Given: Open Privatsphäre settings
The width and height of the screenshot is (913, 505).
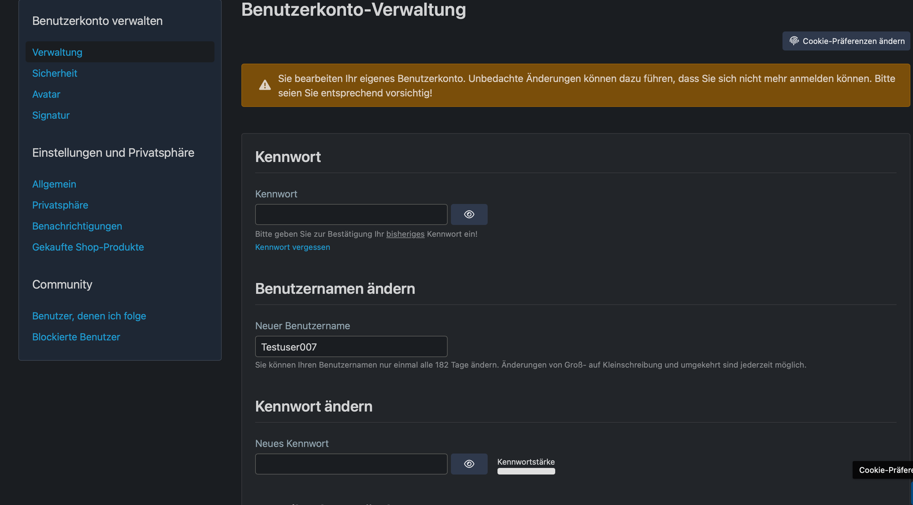Looking at the screenshot, I should pos(60,205).
